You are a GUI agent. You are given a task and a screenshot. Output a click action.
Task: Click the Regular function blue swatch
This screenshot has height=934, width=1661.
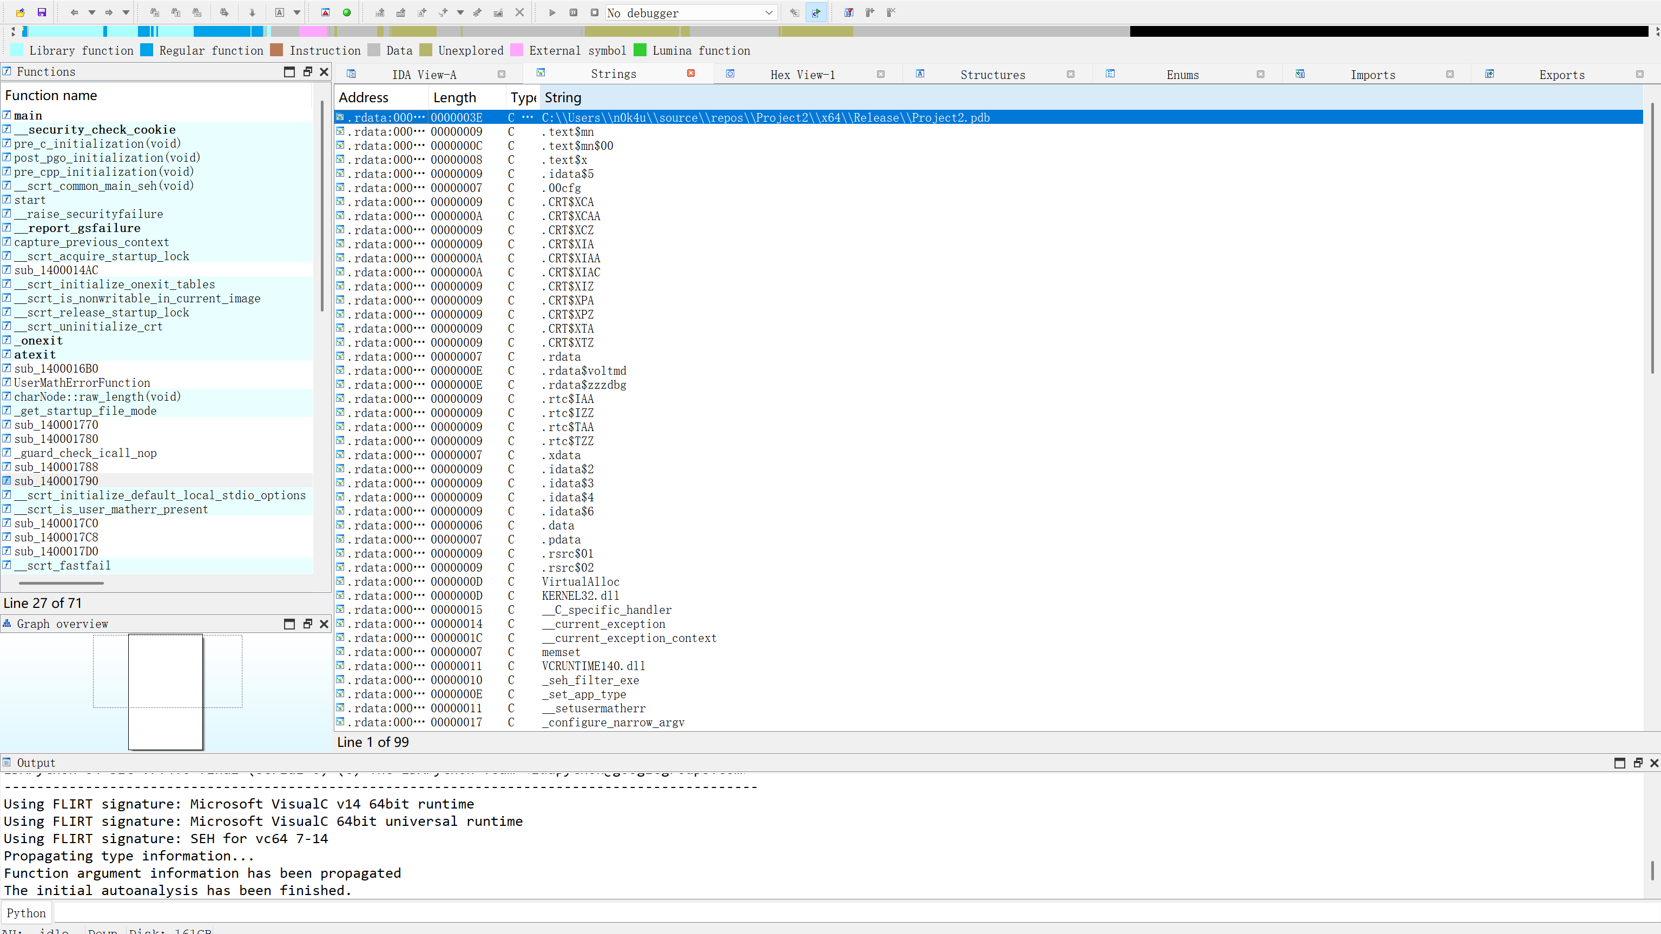tap(147, 50)
